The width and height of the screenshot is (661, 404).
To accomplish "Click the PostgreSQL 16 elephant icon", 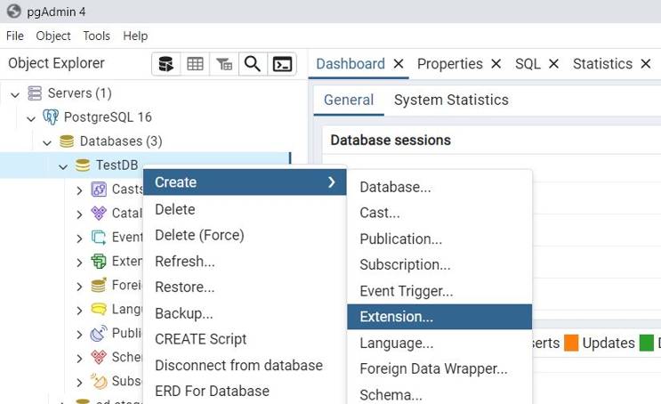I will 51,117.
